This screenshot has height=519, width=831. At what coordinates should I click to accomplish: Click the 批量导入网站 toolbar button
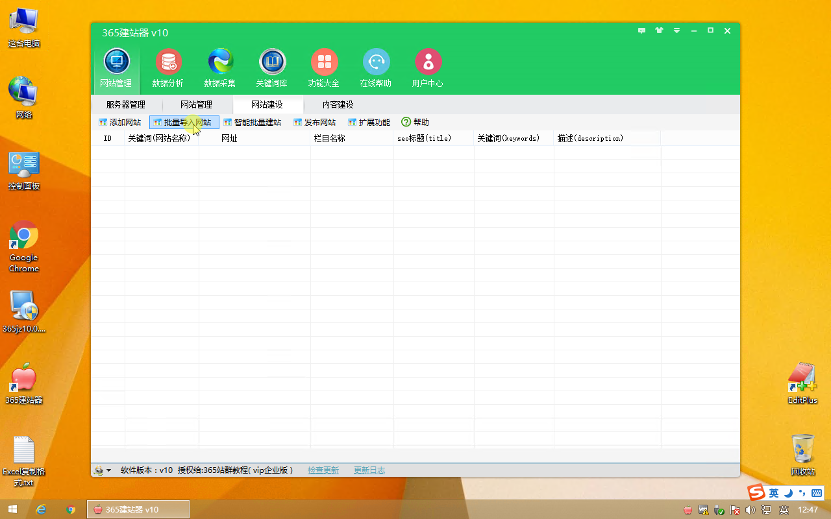coord(184,122)
